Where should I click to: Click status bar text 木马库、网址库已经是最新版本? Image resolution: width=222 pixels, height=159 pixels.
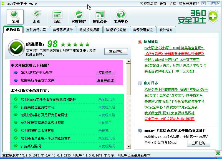tap(127, 155)
